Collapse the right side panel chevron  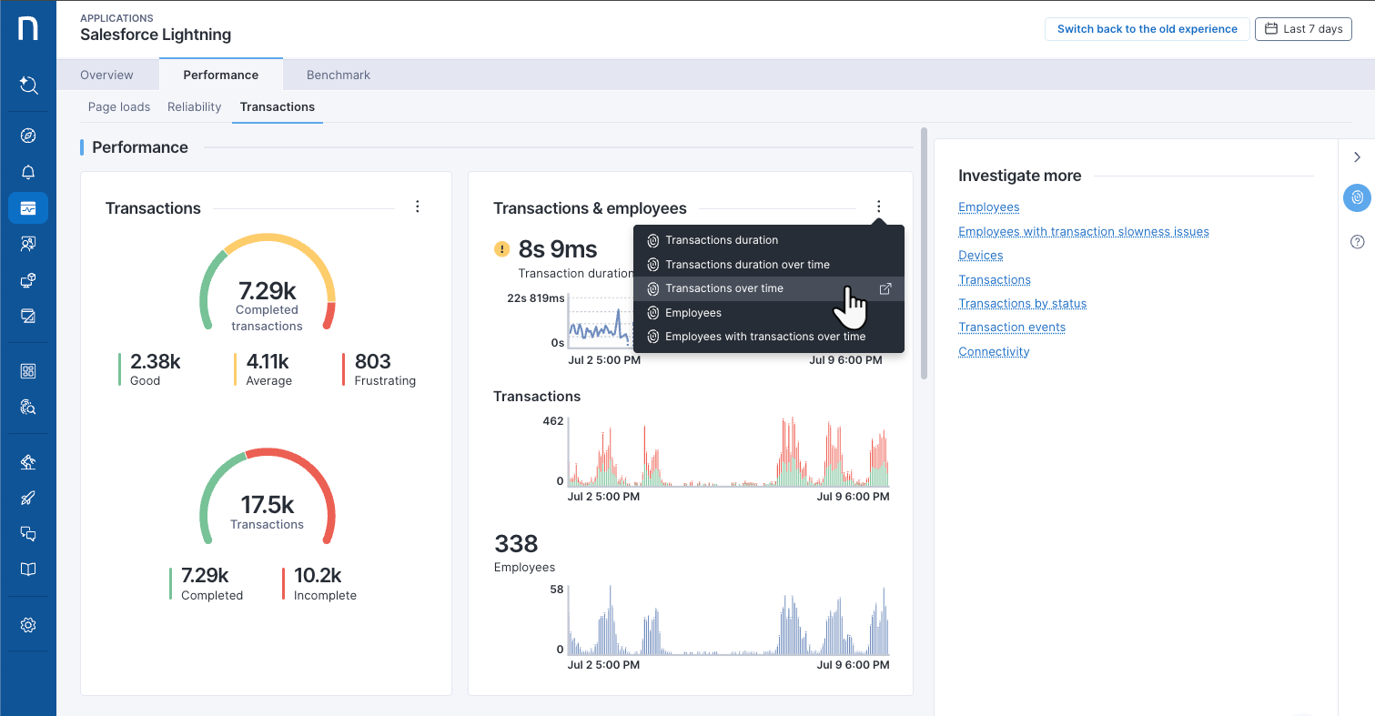[1357, 157]
